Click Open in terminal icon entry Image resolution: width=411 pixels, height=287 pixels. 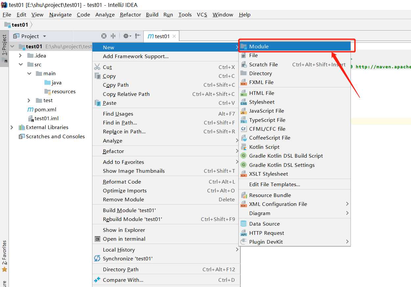[x=166, y=239]
